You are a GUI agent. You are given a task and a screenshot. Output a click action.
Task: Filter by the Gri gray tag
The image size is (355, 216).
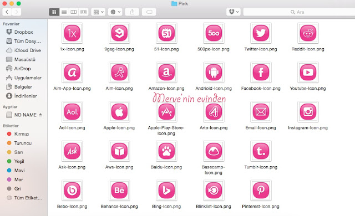[x=24, y=189]
